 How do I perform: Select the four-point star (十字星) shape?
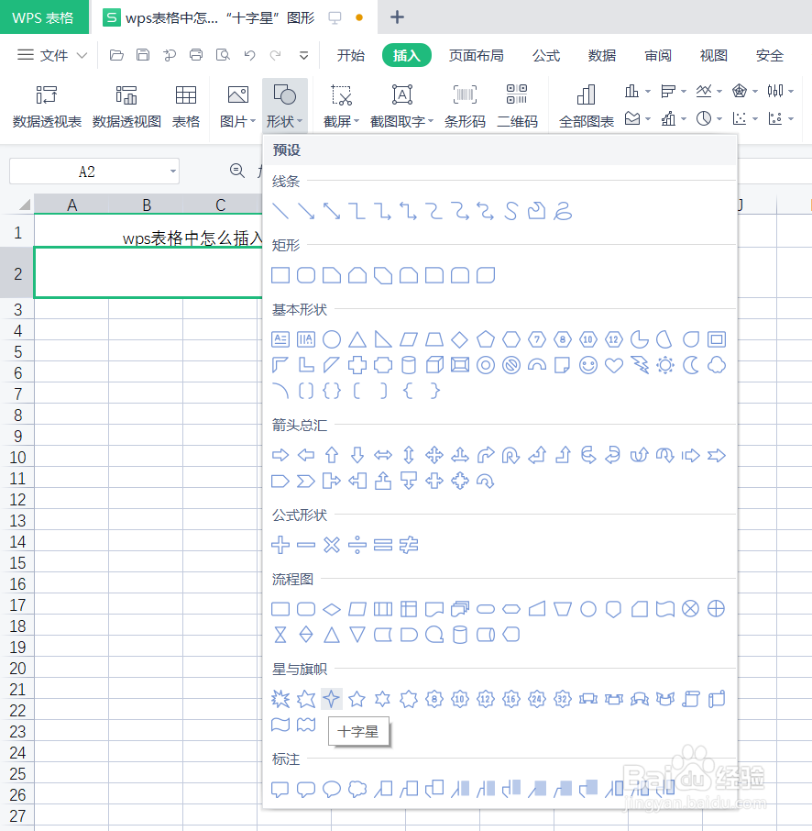tap(332, 699)
